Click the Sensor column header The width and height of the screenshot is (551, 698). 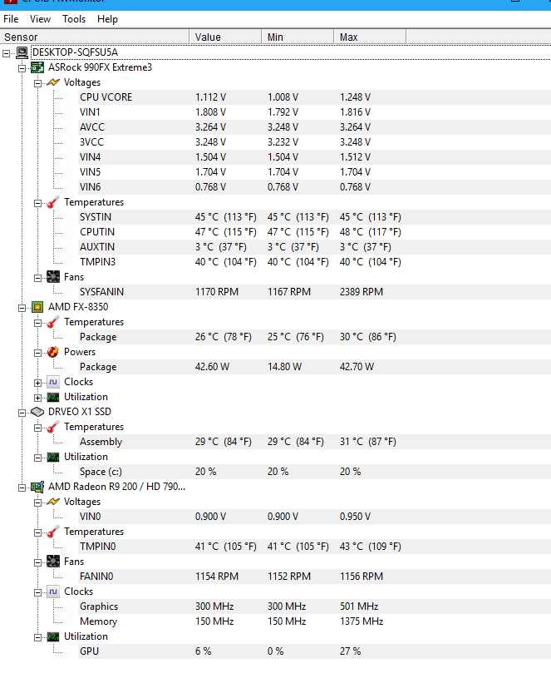pos(94,37)
